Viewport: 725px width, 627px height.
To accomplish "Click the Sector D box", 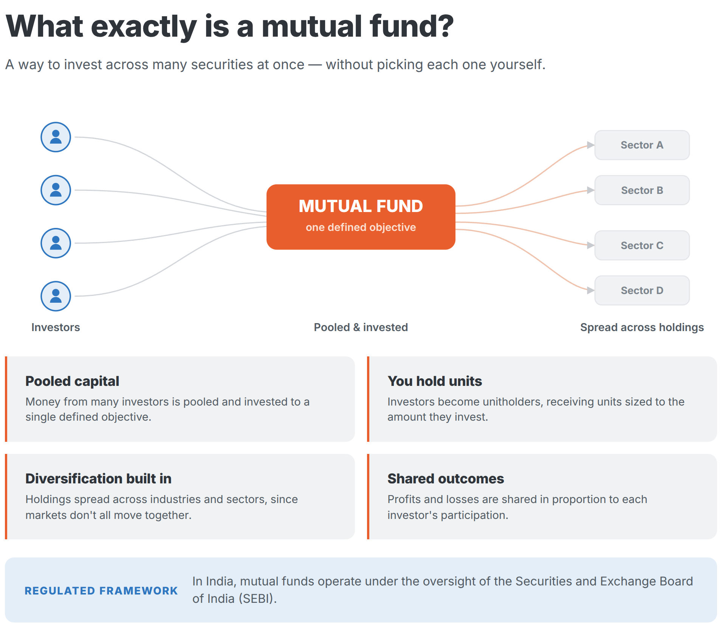I will pyautogui.click(x=642, y=290).
